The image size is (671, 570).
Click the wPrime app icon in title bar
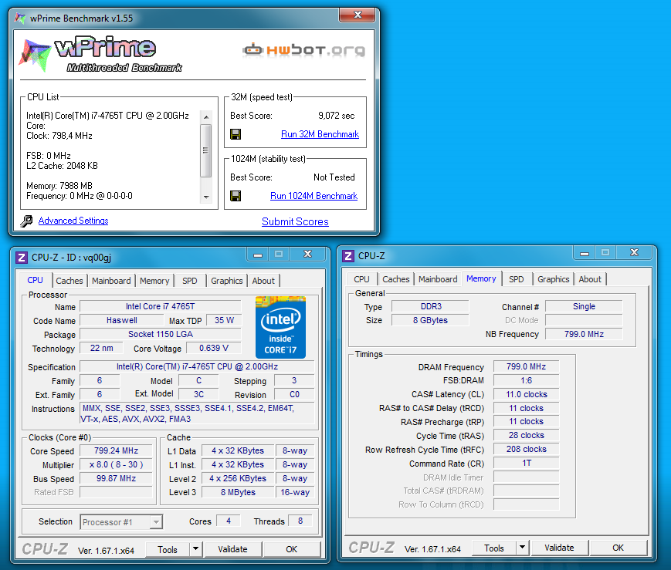tap(20, 18)
